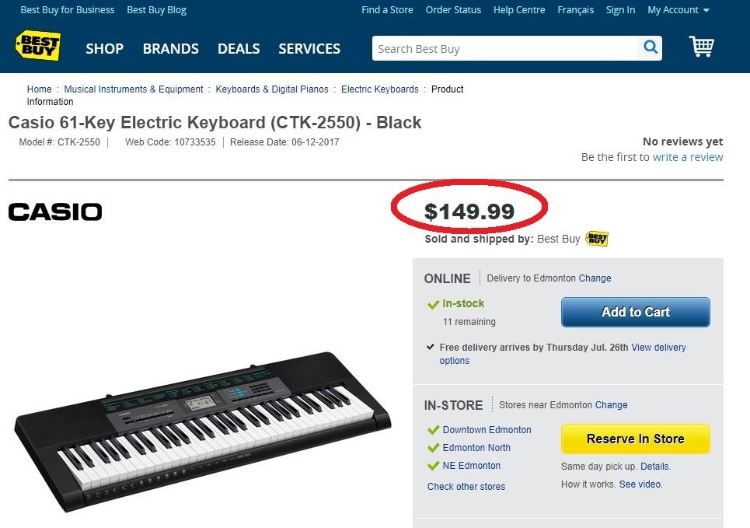Viewport: 750px width, 528px height.
Task: Click the Casio brand logo
Action: coord(55,212)
